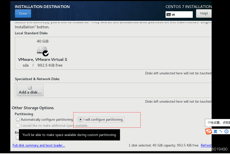Click the Refresh link
Viewport: 230px width, 154px height.
coord(206,145)
